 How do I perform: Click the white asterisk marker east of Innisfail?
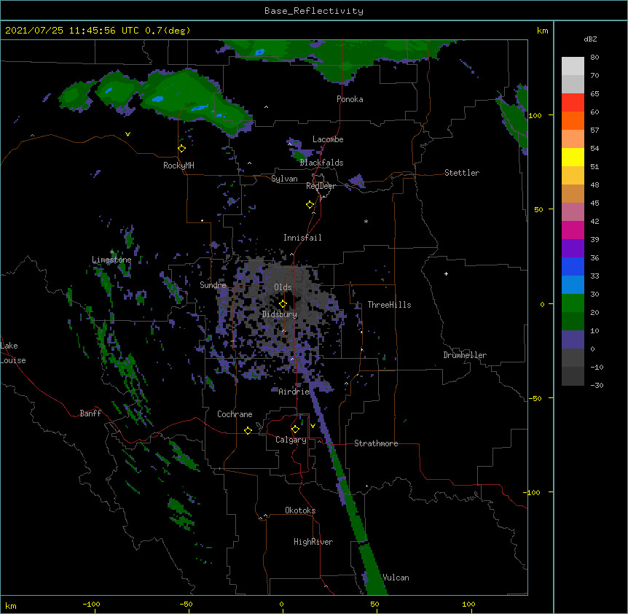(366, 221)
